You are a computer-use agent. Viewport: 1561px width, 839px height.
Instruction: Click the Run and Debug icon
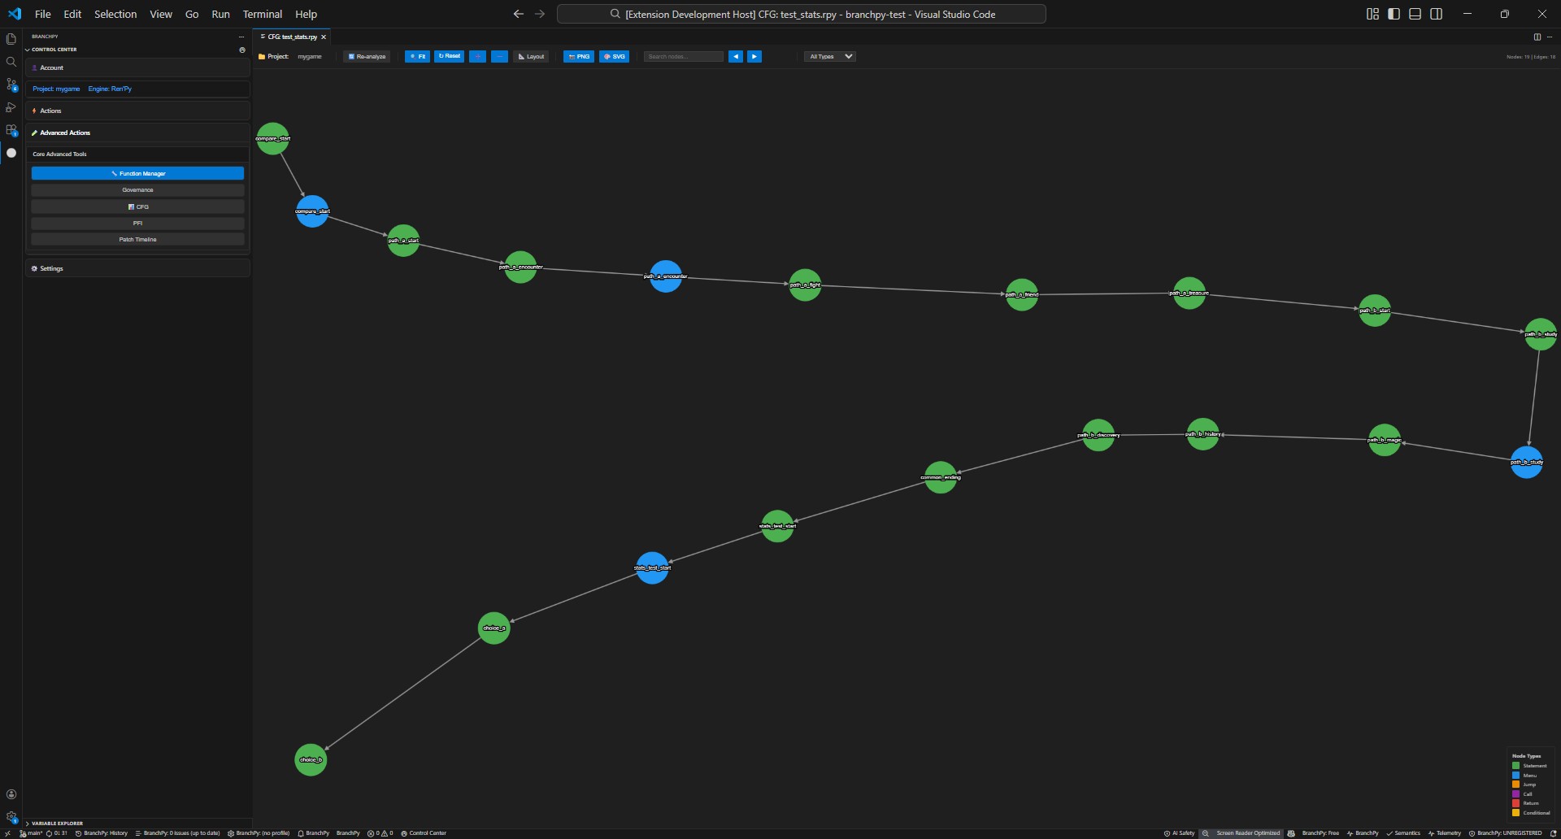coord(11,107)
